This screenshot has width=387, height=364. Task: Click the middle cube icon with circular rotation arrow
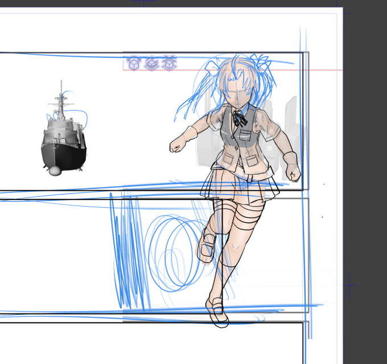pyautogui.click(x=151, y=64)
